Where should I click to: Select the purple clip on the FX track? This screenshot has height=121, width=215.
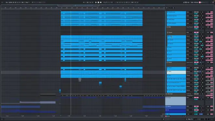pos(29,112)
